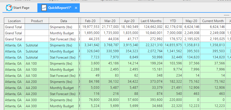Click AA 100 Shipments Mar-20 value 45,186
Image resolution: width=231 pixels, height=110 pixels.
pos(110,63)
